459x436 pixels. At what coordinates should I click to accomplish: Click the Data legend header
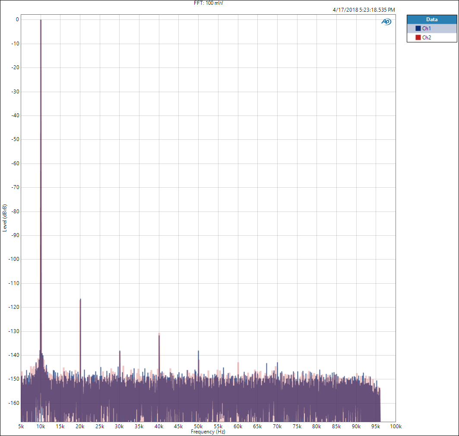click(432, 19)
